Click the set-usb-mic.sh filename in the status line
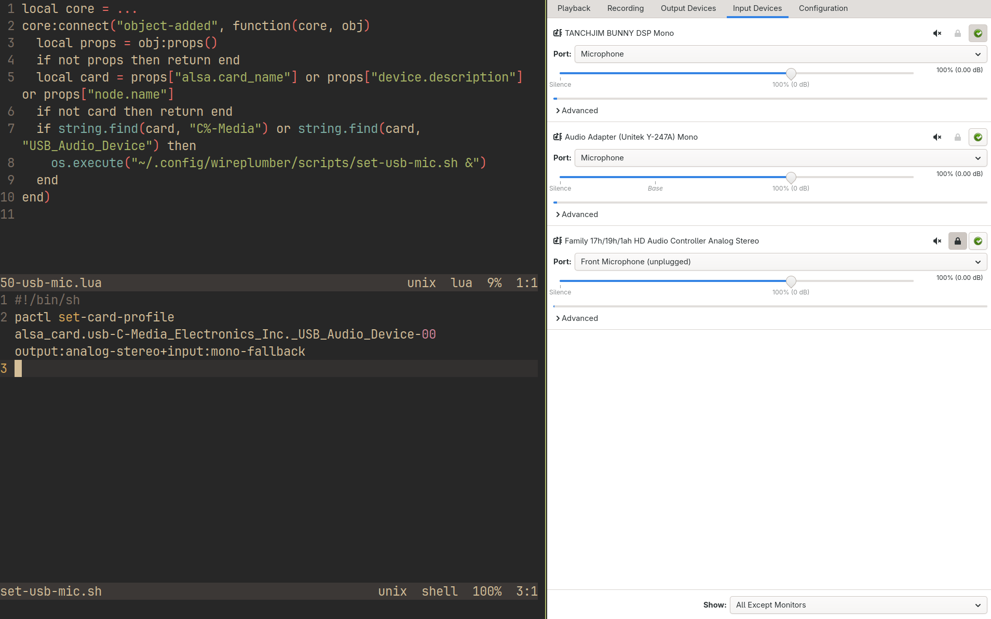 [51, 591]
